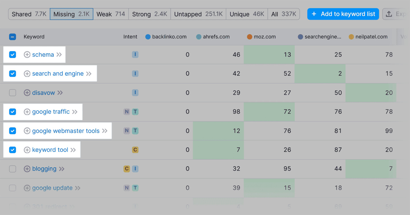
Task: Open the Untapped keywords tab
Action: 198,14
